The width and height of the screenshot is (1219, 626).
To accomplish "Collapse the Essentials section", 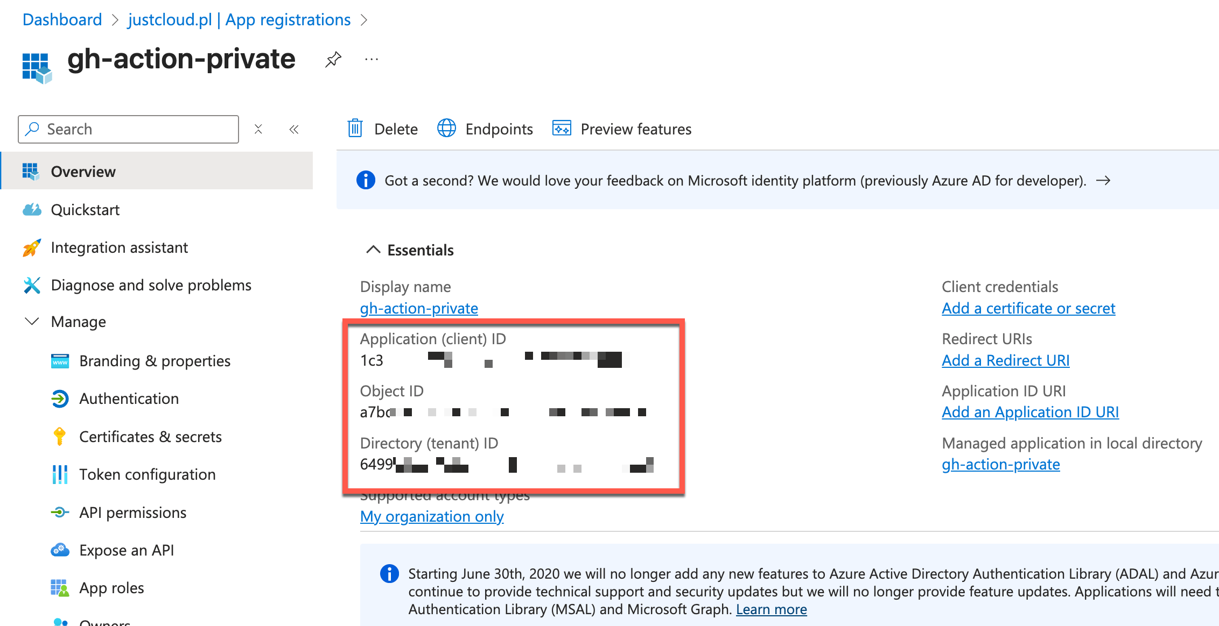I will pos(373,250).
